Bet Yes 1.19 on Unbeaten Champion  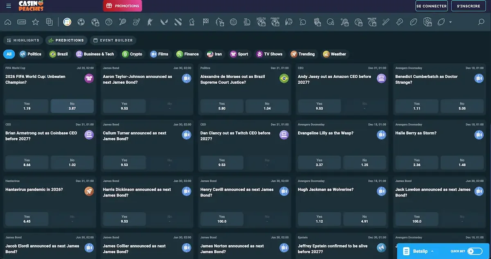click(27, 106)
